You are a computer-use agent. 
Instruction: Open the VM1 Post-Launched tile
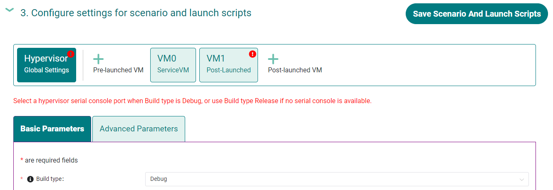point(228,65)
